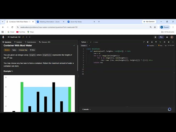Viewport: 176px width, 132px height.
Task: Expand the Hints pill
Action: 32,50
